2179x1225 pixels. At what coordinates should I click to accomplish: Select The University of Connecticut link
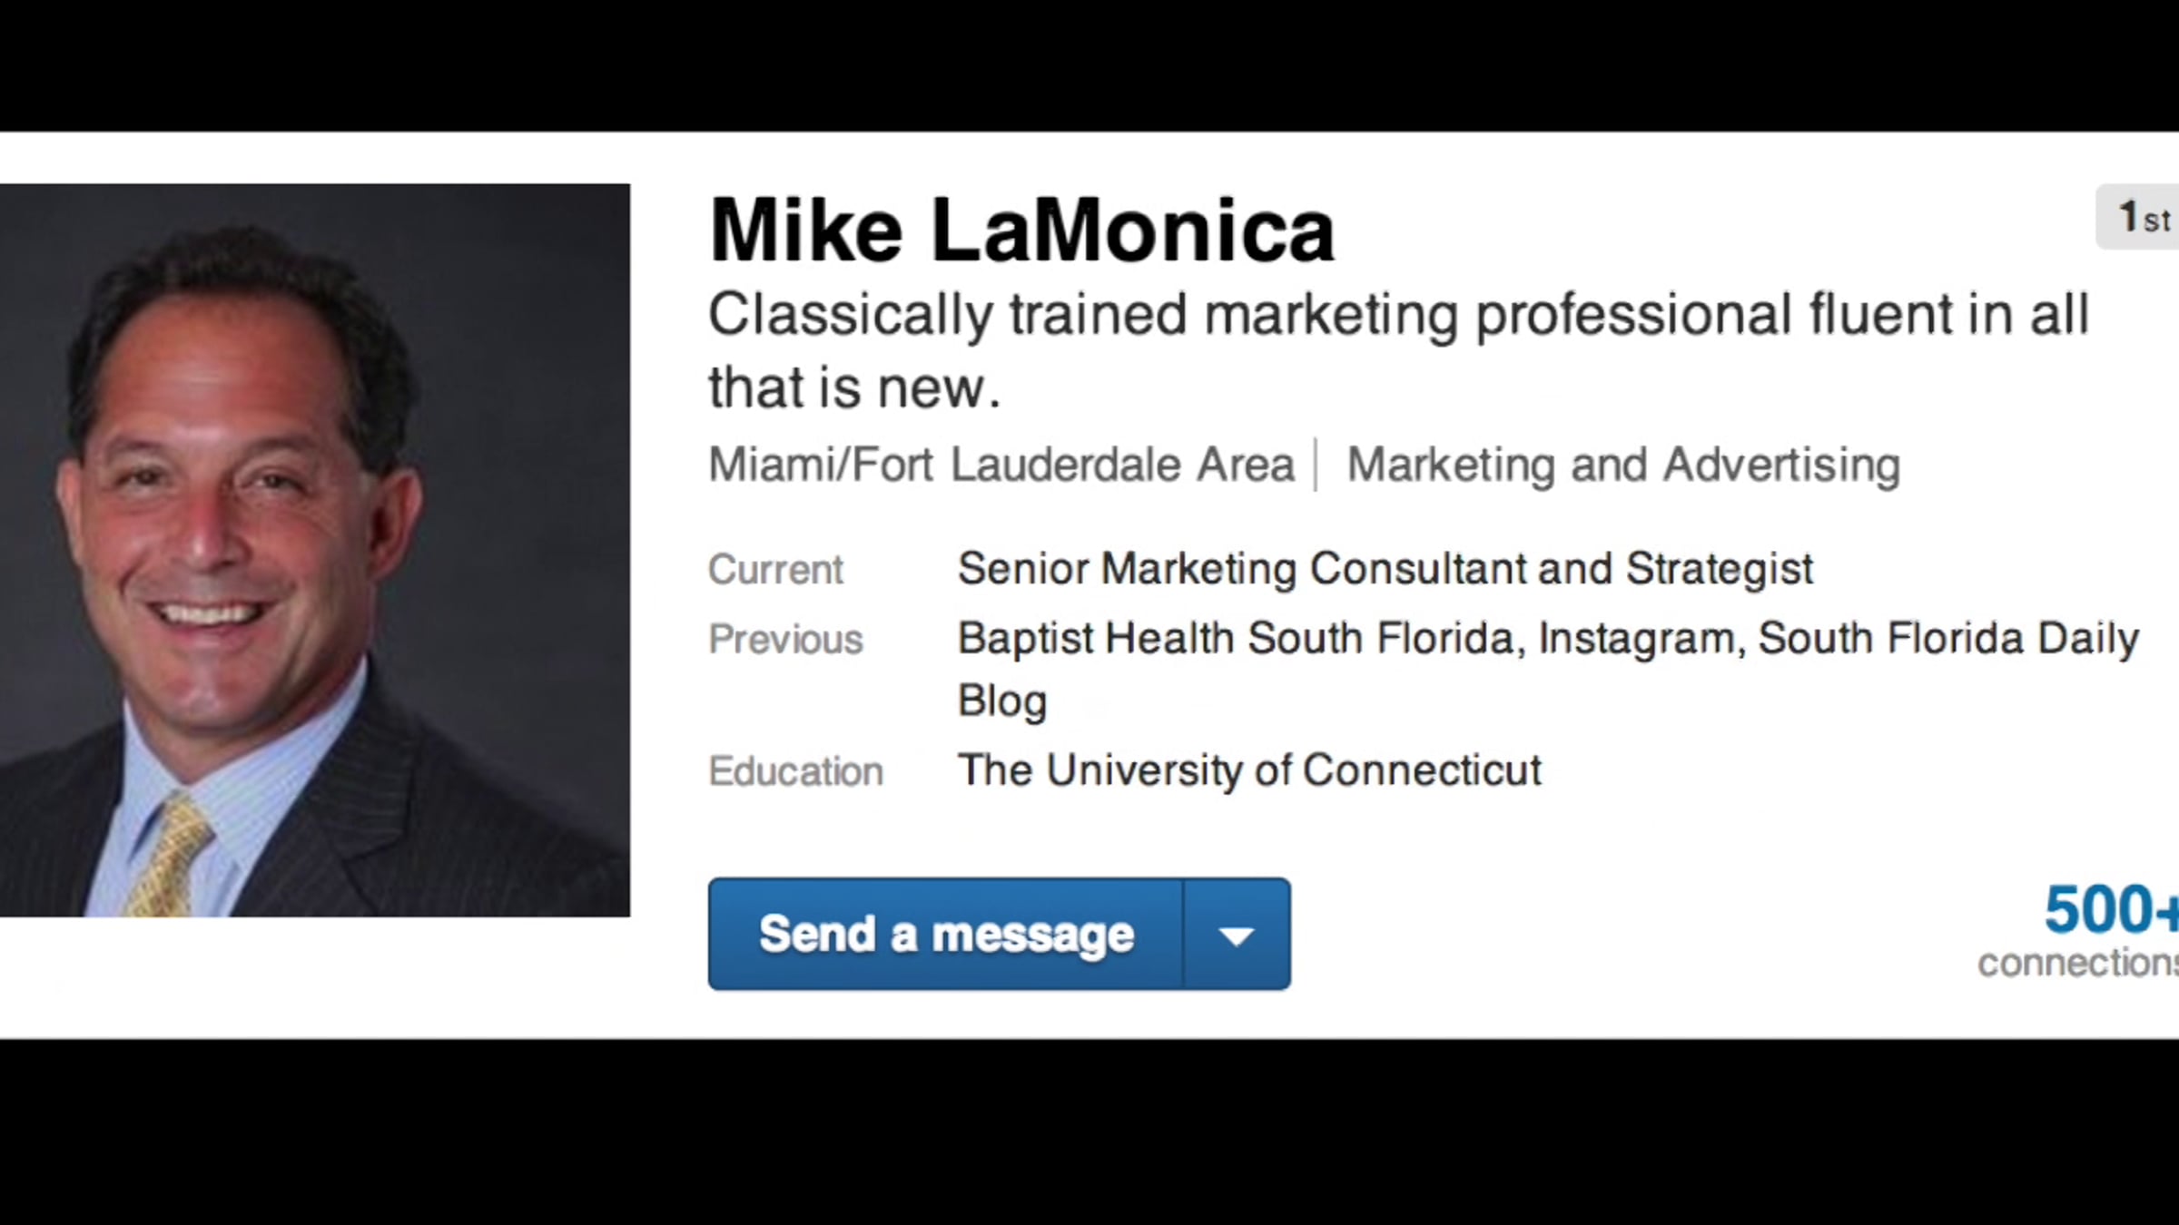tap(1249, 771)
